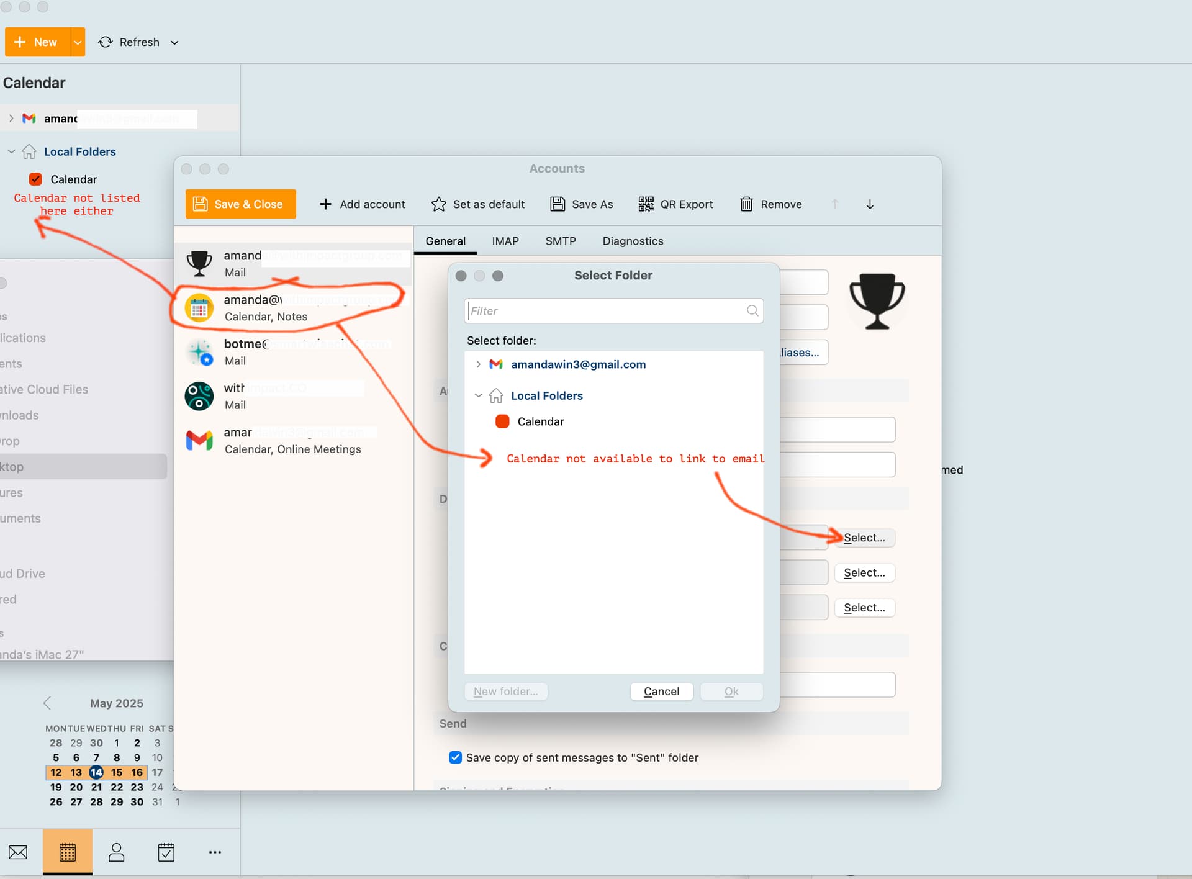The image size is (1192, 879).
Task: Click the Gmail M icon in Calendar sidebar
Action: coord(29,118)
